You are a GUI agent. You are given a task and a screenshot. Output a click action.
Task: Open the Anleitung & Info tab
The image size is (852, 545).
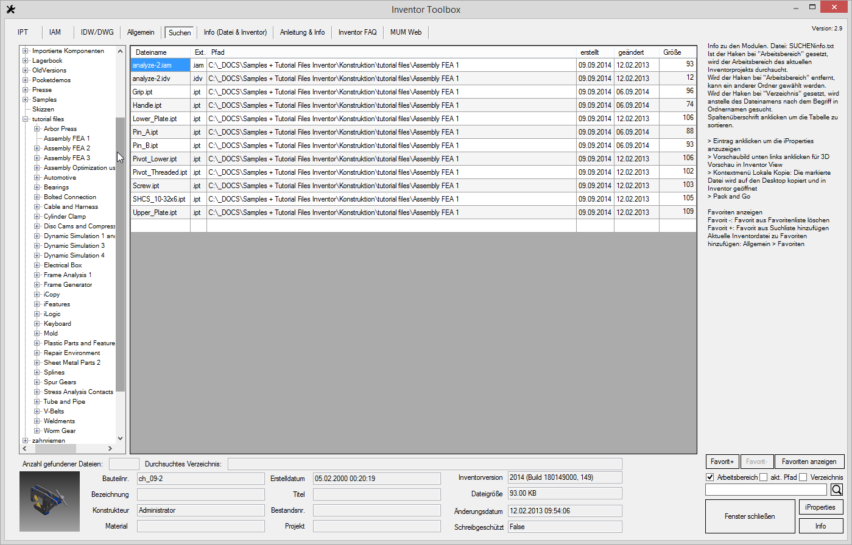(x=302, y=32)
